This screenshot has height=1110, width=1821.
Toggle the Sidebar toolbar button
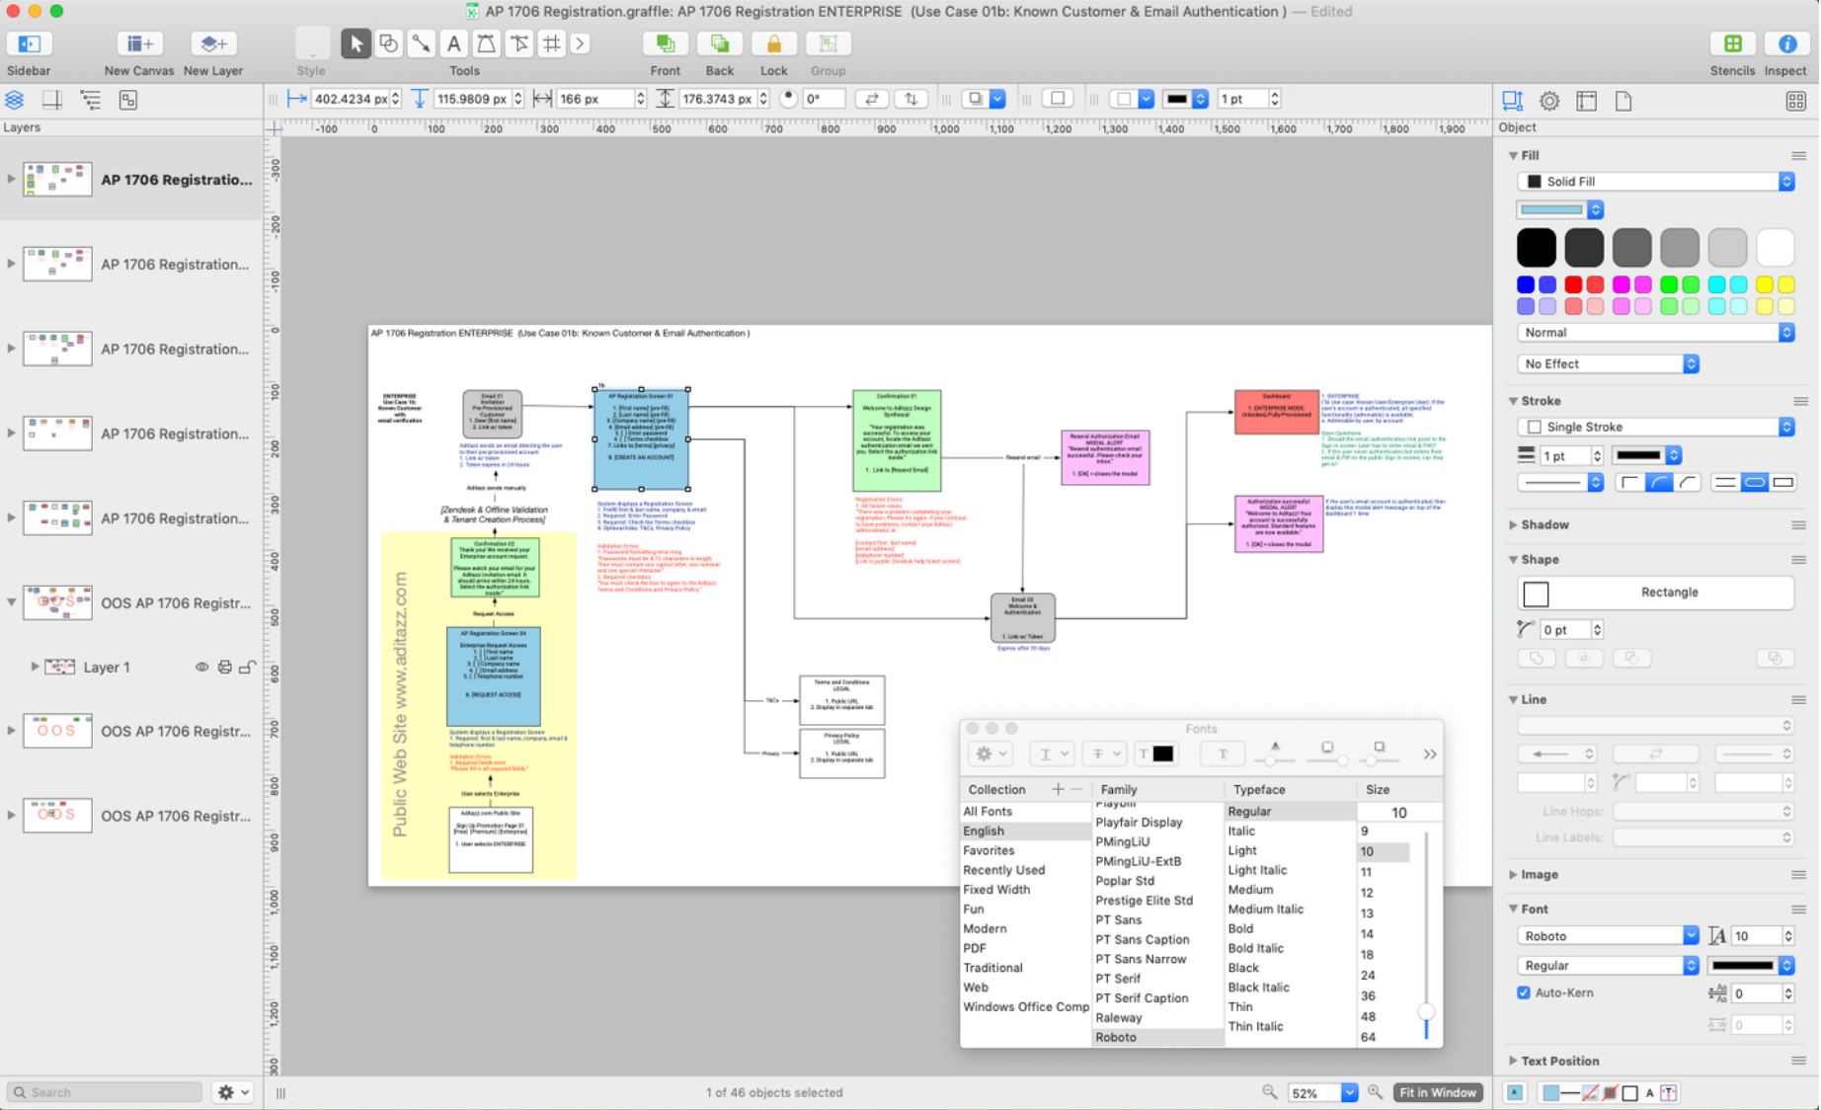(29, 44)
